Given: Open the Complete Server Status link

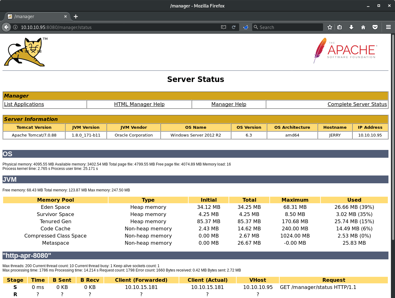Looking at the screenshot, I should tap(357, 104).
